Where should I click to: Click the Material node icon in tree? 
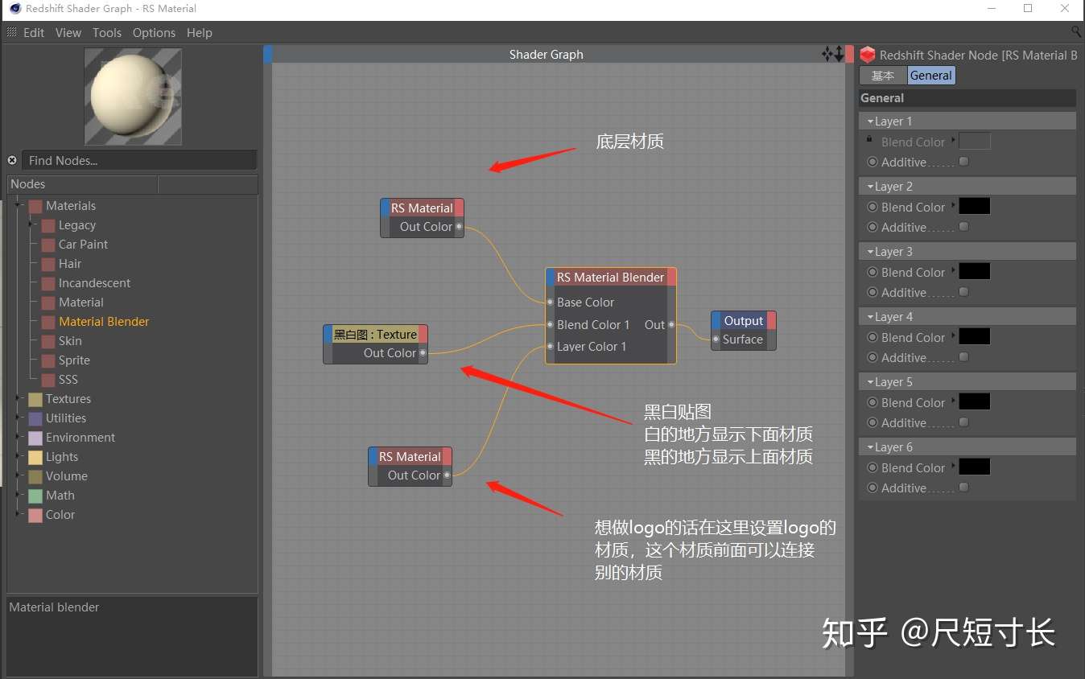point(48,302)
